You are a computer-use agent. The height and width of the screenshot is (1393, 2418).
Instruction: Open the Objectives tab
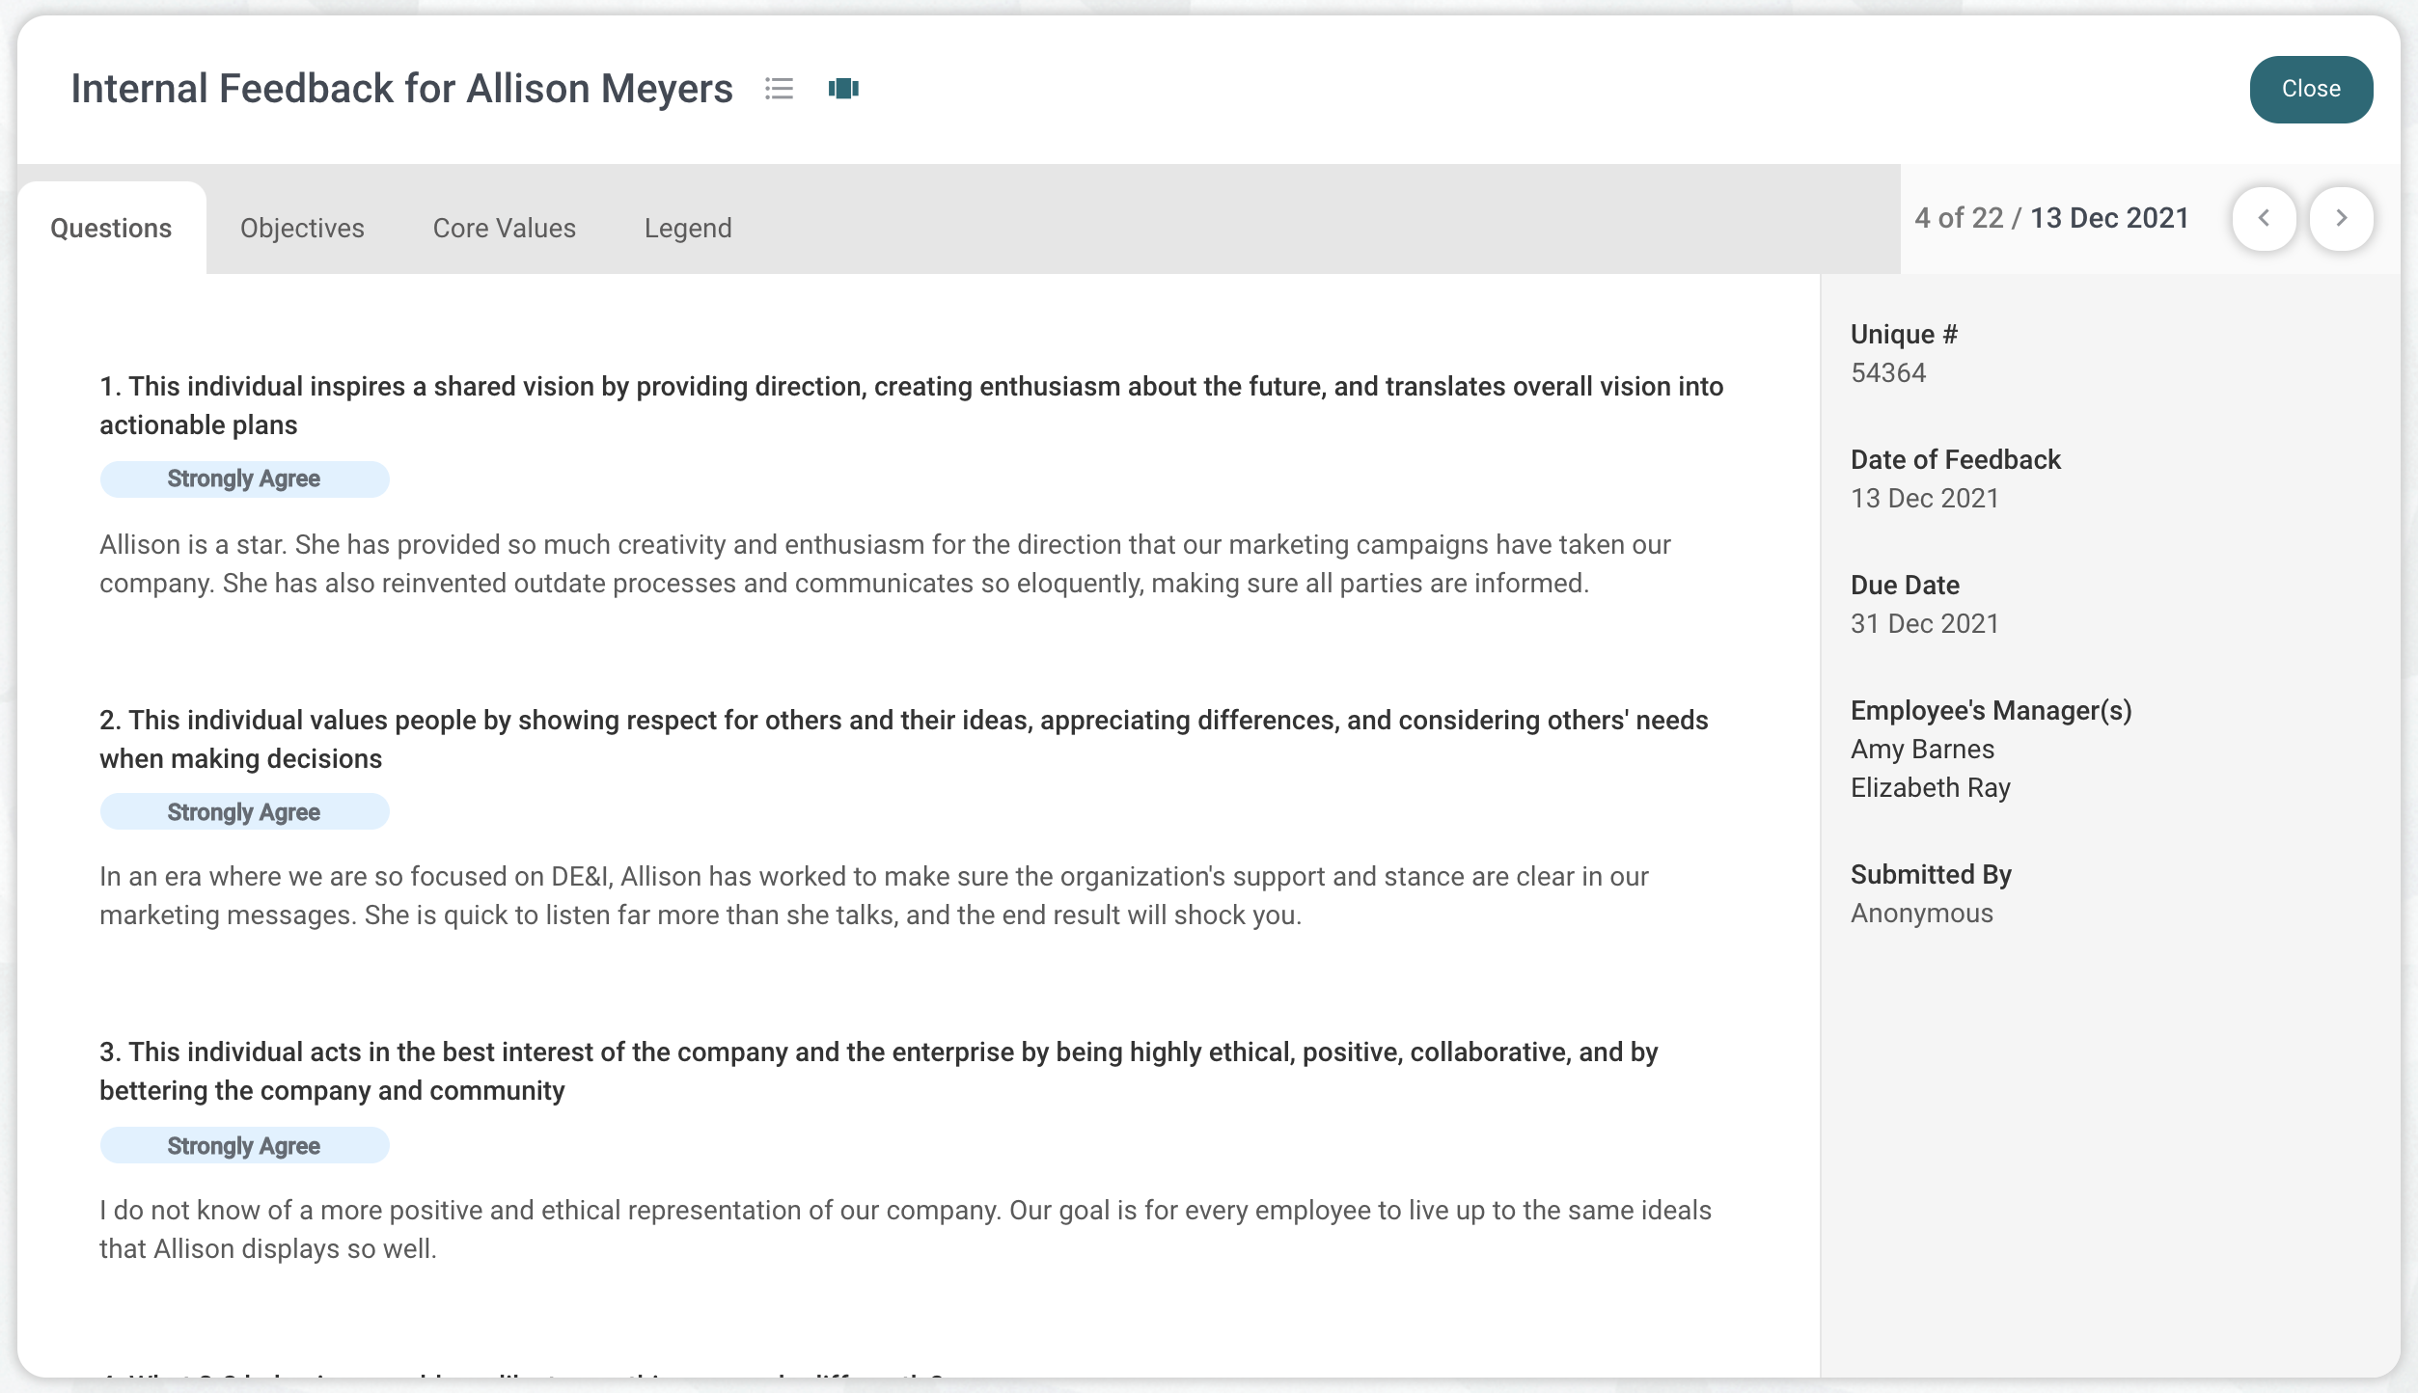(302, 228)
